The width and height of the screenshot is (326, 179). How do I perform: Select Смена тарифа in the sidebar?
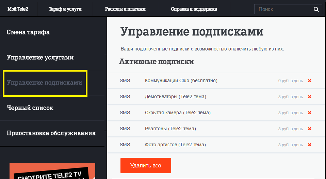[28, 32]
